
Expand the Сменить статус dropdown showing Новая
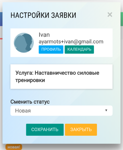coord(61,111)
